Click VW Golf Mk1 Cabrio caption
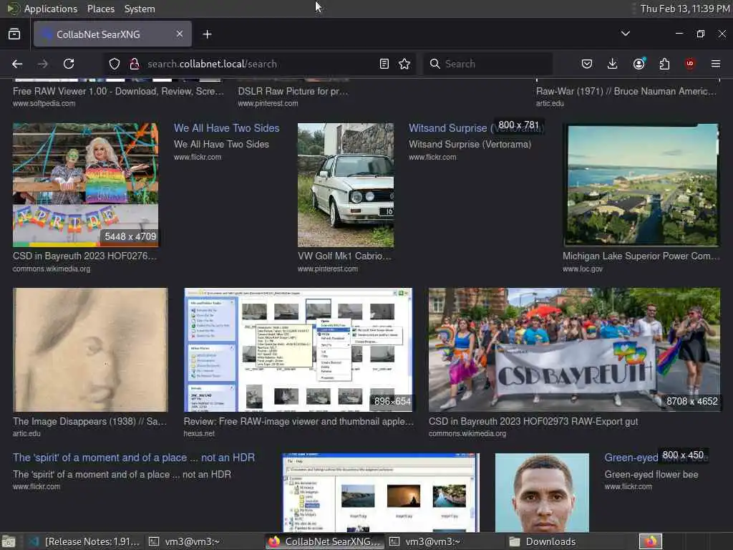733x550 pixels. (344, 256)
